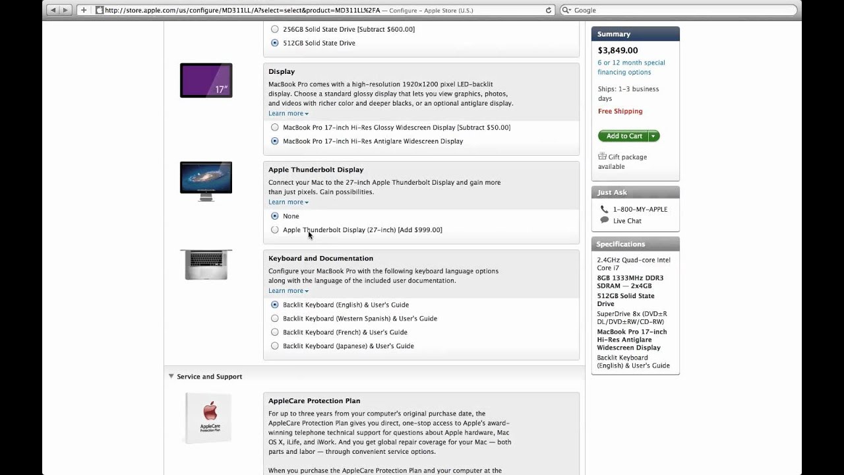
Task: Select None for Thunderbolt Display
Action: [275, 216]
